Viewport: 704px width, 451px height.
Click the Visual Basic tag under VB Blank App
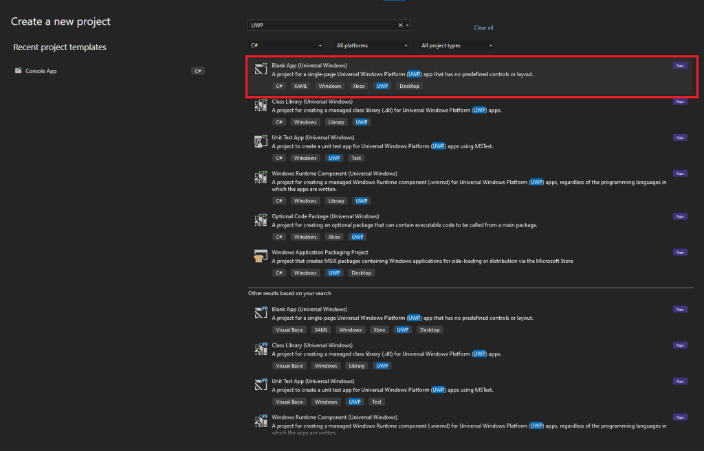[289, 329]
